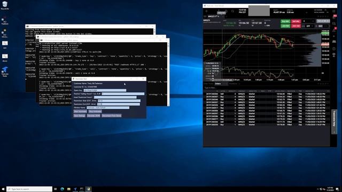Open the notification center icon in system tray
Image resolution: width=342 pixels, height=192 pixels.
click(337, 189)
